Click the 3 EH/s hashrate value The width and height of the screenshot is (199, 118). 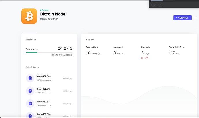tap(145, 53)
